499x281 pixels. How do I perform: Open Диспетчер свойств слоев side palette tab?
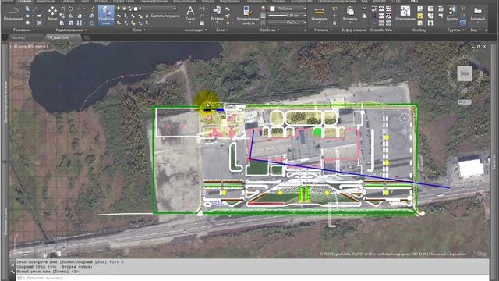(5, 102)
